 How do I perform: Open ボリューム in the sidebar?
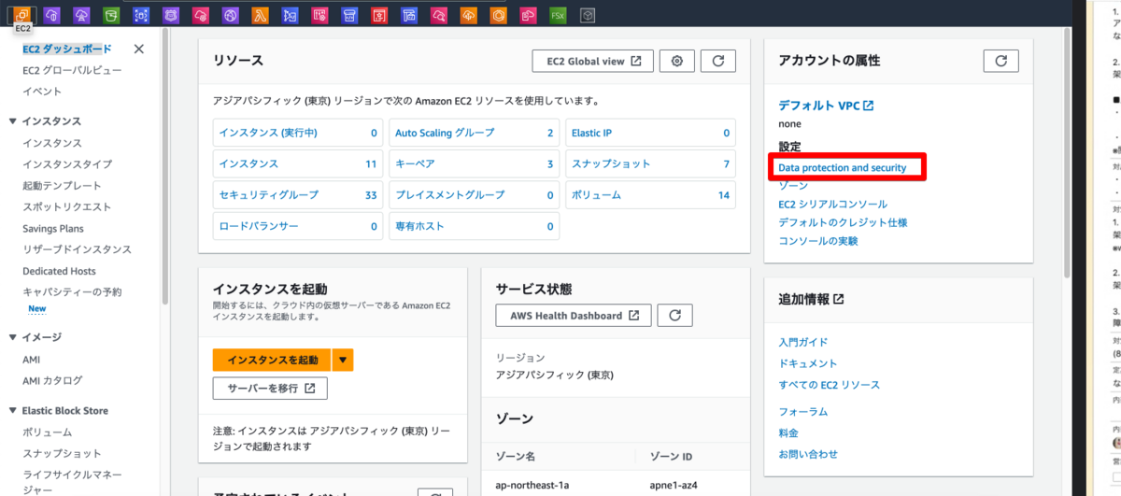(48, 432)
